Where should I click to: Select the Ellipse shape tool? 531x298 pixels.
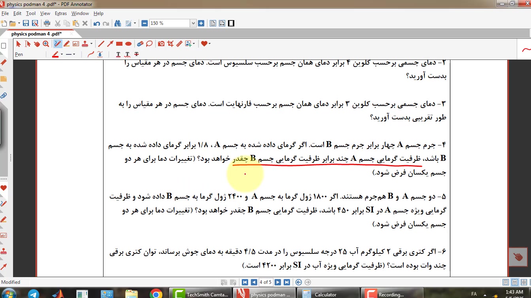(x=128, y=44)
